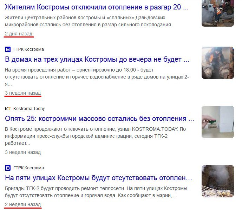Open headline 'Жителям Костромы отключили отопление'

(x=97, y=7)
